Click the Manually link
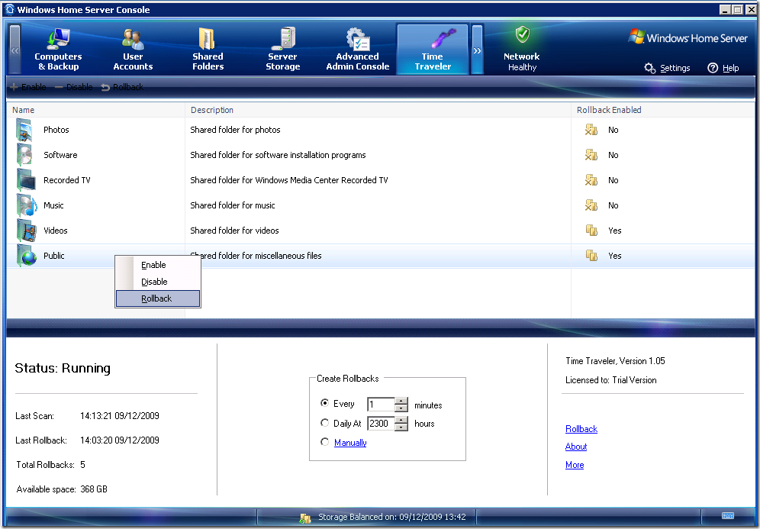760x529 pixels. point(350,443)
